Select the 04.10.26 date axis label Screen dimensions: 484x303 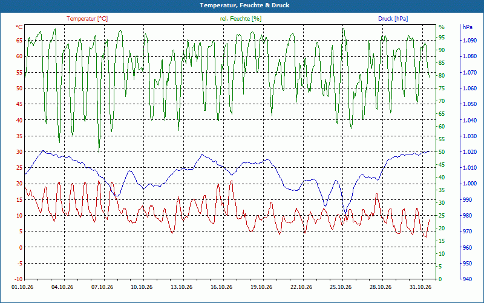click(62, 287)
